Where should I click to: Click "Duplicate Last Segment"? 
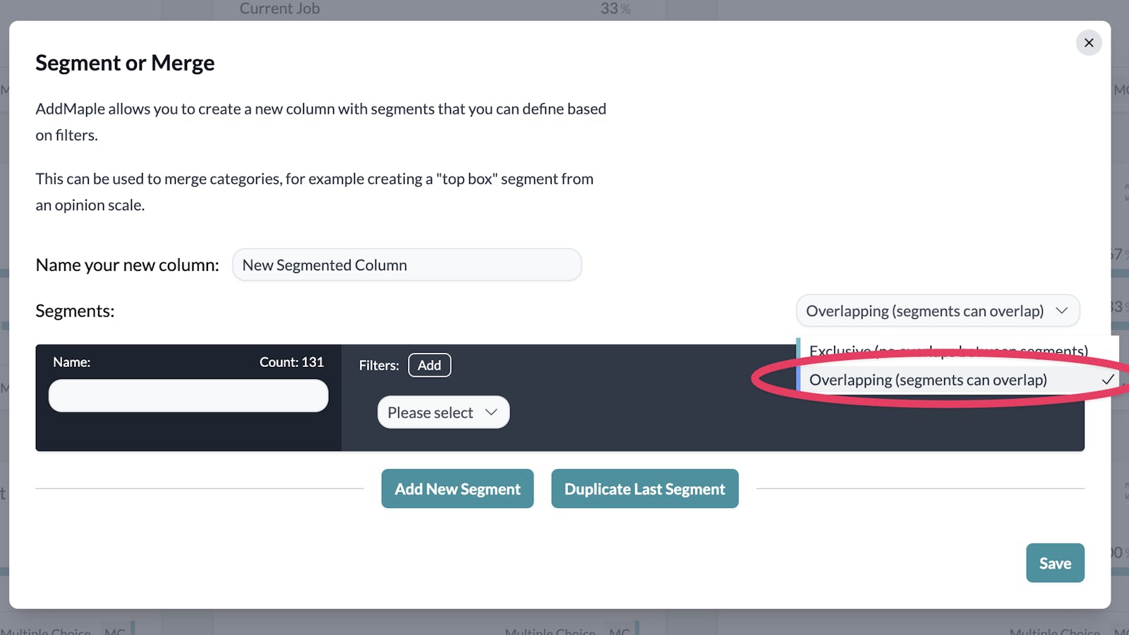click(644, 488)
